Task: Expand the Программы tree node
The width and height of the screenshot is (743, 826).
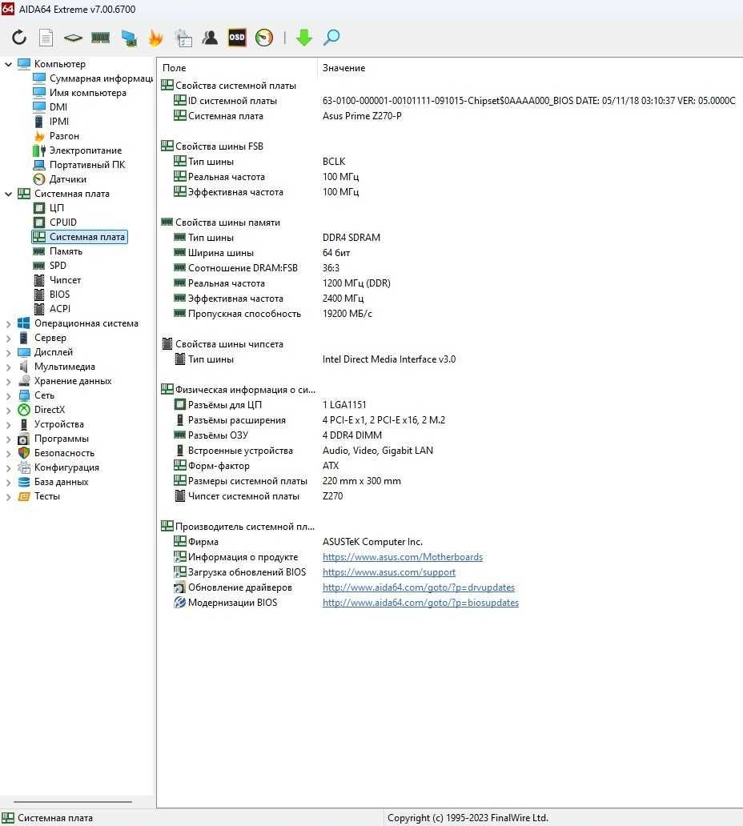Action: (x=9, y=439)
